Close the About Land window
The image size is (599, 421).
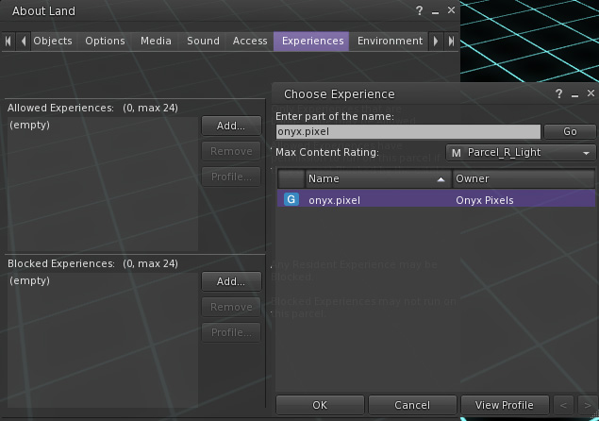(451, 10)
